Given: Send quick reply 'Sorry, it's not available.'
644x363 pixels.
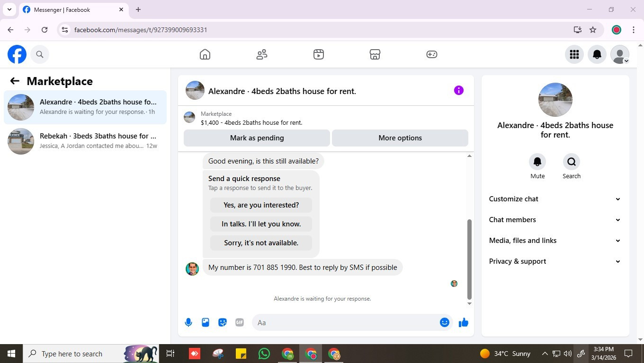Looking at the screenshot, I should coord(261,243).
